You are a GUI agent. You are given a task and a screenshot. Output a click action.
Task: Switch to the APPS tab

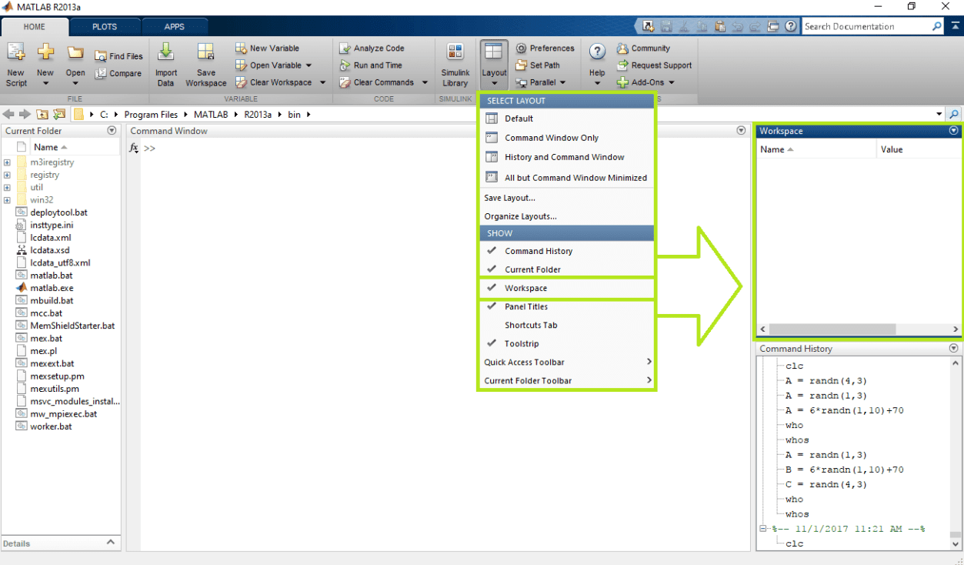(x=175, y=27)
